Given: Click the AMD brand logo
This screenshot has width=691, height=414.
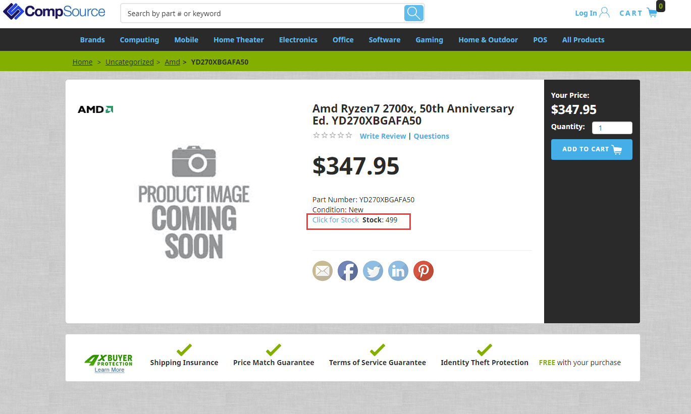Looking at the screenshot, I should pos(95,109).
